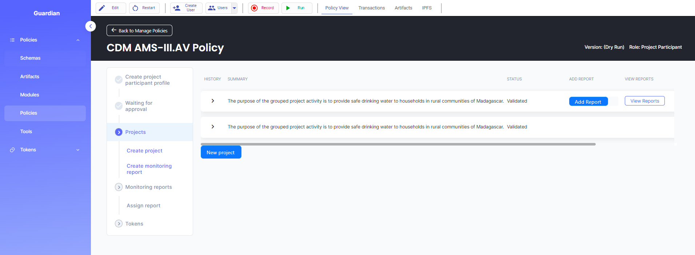
Task: Click the Add Report button
Action: click(x=588, y=102)
